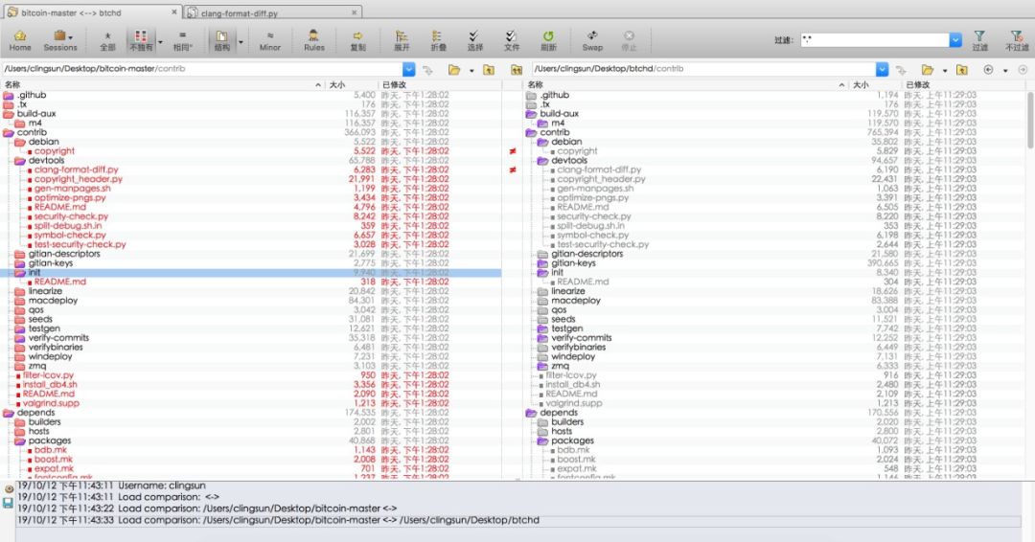This screenshot has height=542, width=1035.
Task: Open the left browse-folder dropdown arrow
Action: pyautogui.click(x=471, y=71)
